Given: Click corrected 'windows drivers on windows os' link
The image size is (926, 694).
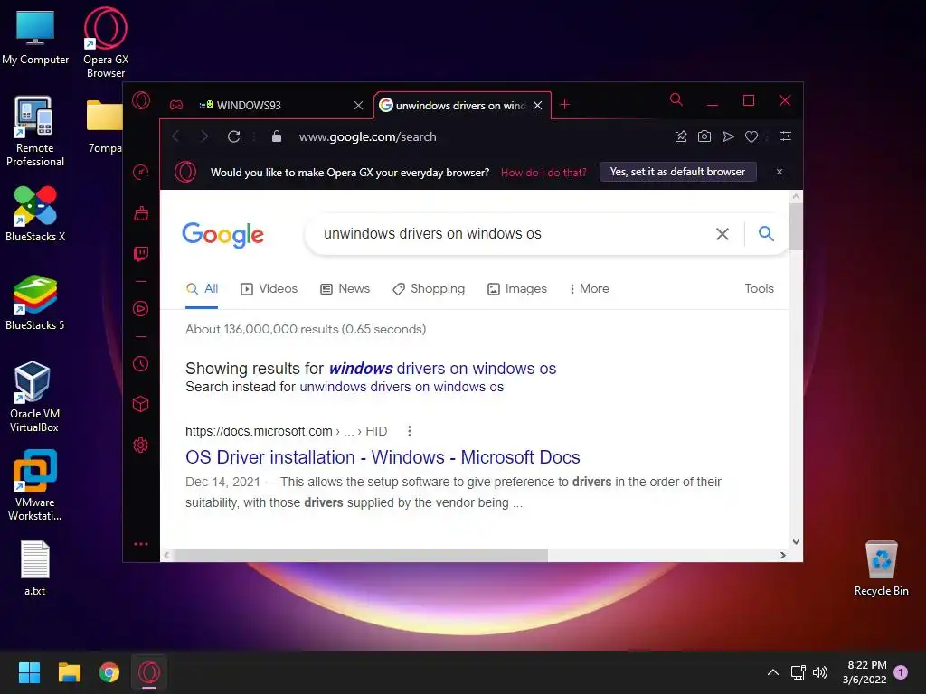Looking at the screenshot, I should click(x=442, y=369).
